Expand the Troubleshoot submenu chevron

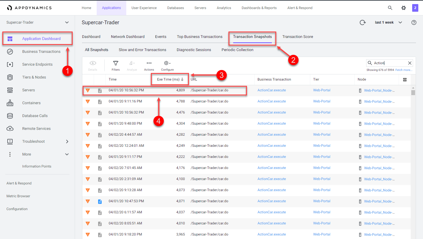pos(67,142)
